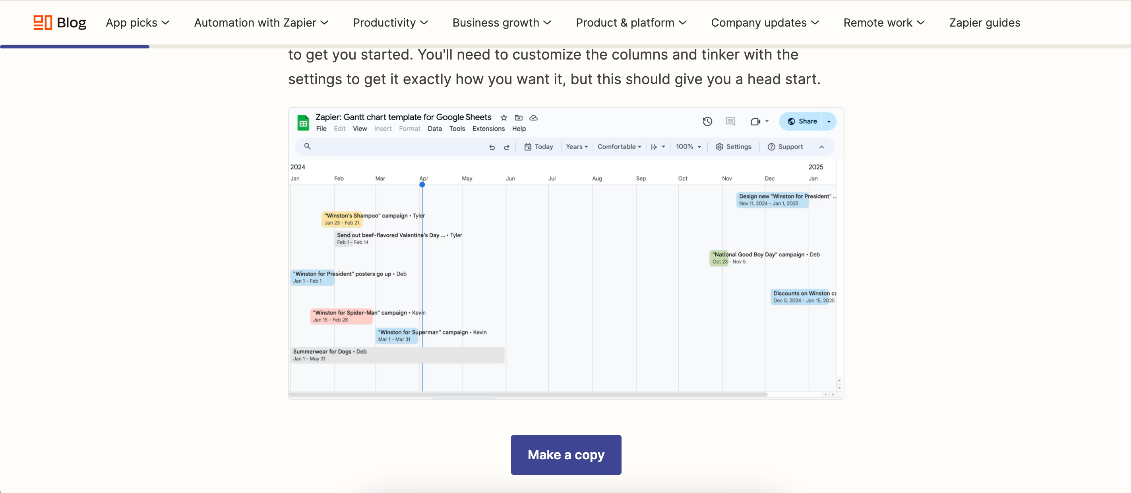Expand the Years view dropdown
1131x493 pixels.
(x=577, y=147)
